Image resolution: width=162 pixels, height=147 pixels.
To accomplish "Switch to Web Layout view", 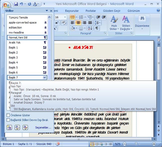I will [101, 144].
